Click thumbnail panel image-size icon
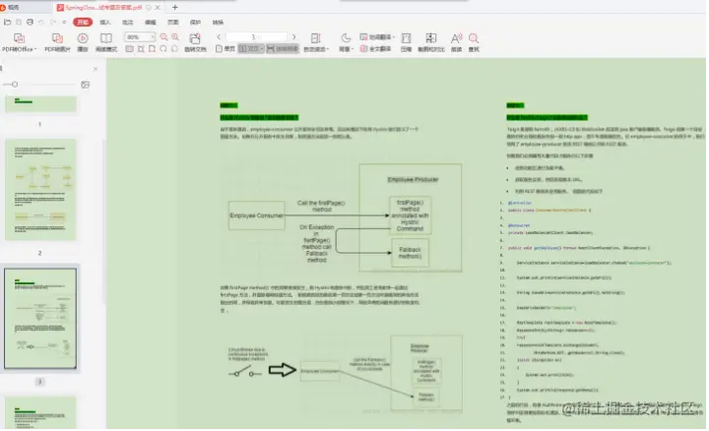 point(85,85)
